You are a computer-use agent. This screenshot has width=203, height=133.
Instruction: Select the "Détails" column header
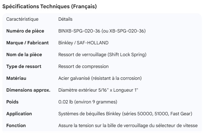pyautogui.click(x=65, y=19)
